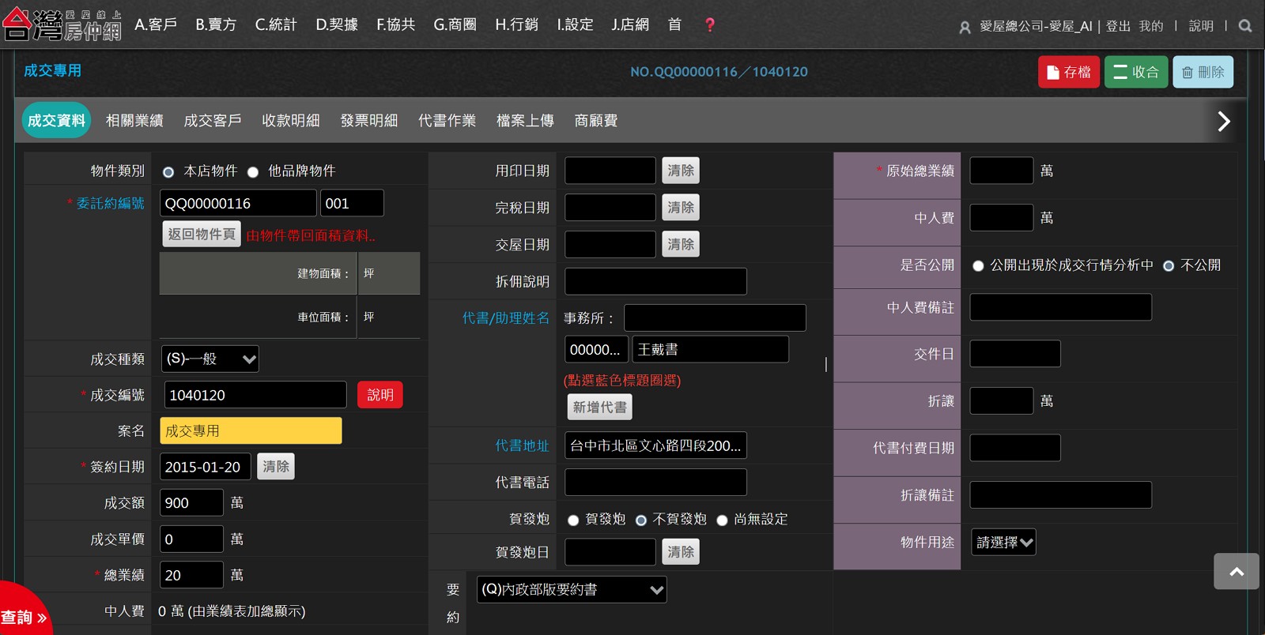
Task: Switch to the 收款明細 tab
Action: click(290, 121)
